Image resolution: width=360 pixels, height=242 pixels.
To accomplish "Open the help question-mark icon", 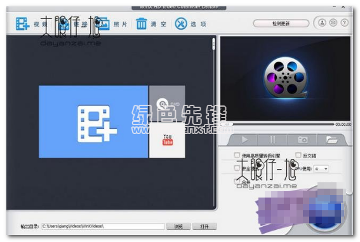I will pyautogui.click(x=344, y=22).
